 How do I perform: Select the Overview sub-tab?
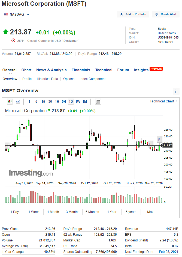(x=10, y=79)
